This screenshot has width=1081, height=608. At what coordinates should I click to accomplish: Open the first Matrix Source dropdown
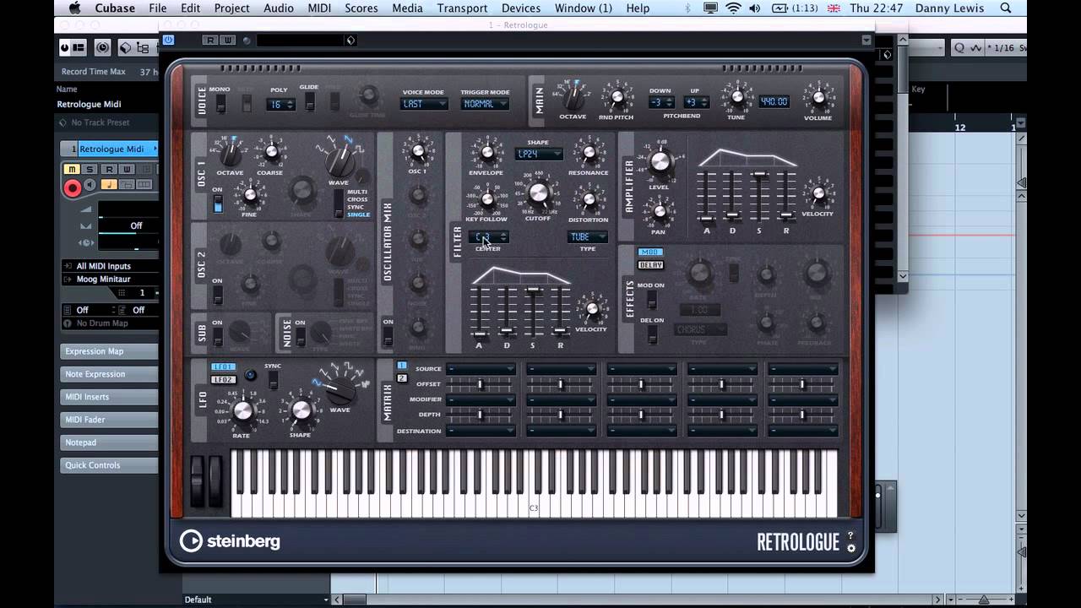[x=481, y=369]
